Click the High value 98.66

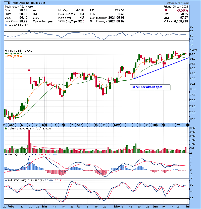pyautogui.click(x=23, y=14)
